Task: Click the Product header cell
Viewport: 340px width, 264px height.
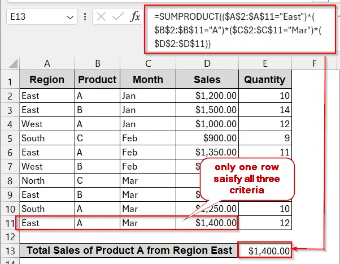Action: click(x=97, y=80)
